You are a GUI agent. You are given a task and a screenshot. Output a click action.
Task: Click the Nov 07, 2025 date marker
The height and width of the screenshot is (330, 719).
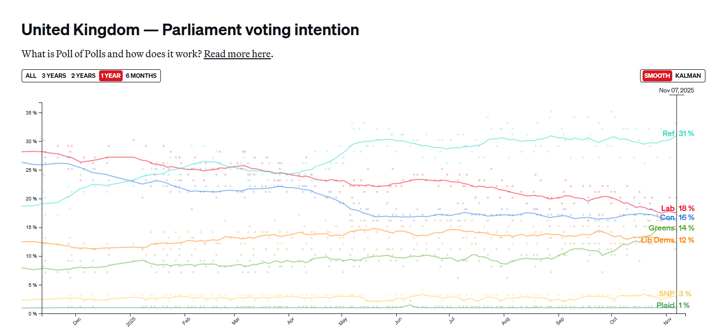[676, 90]
